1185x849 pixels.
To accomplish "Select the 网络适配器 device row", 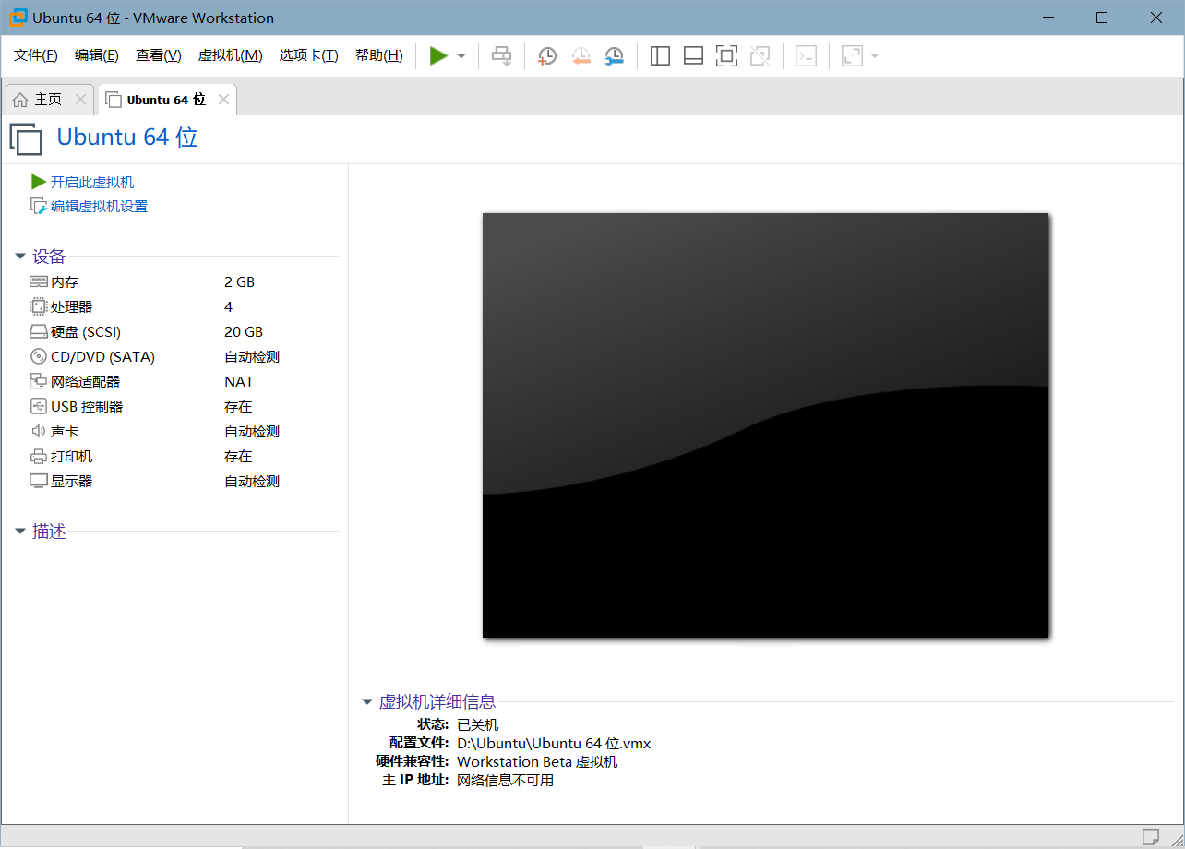I will coord(183,382).
